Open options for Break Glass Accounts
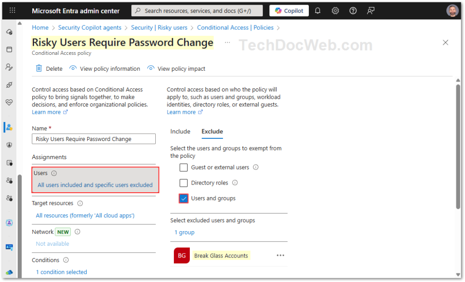 [281, 256]
